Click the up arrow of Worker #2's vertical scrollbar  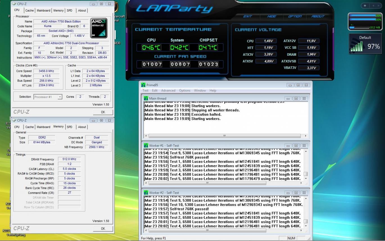click(x=306, y=198)
